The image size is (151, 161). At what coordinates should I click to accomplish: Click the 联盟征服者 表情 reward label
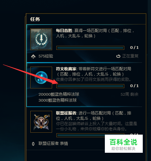click(x=53, y=144)
